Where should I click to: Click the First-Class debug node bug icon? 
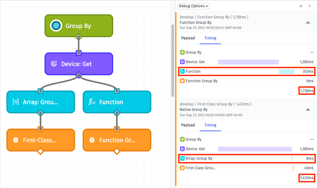tap(16, 140)
